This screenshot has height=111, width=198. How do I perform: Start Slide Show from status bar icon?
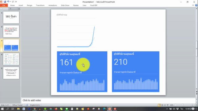click(x=168, y=105)
